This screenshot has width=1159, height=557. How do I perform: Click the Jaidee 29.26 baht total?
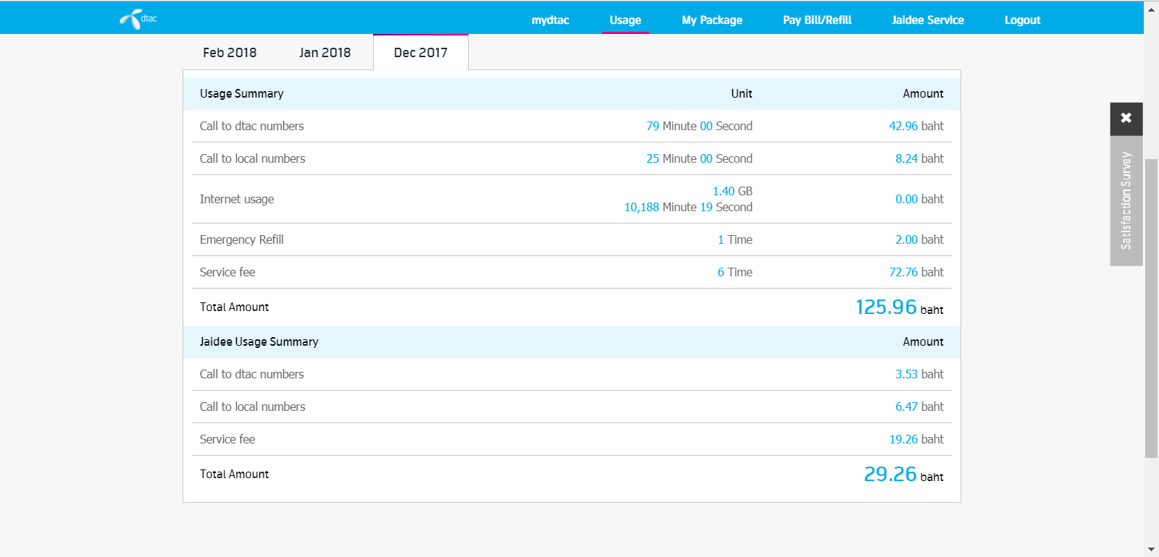click(903, 475)
